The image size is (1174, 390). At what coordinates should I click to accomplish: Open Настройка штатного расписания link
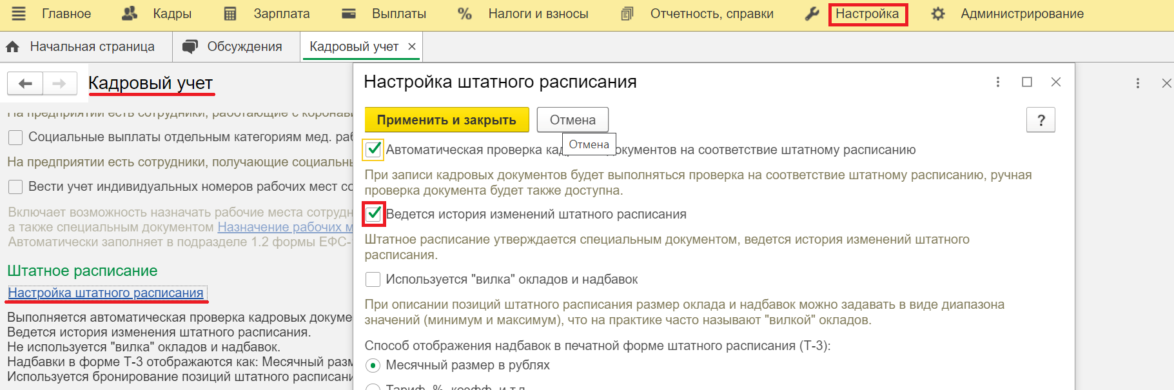click(x=106, y=293)
